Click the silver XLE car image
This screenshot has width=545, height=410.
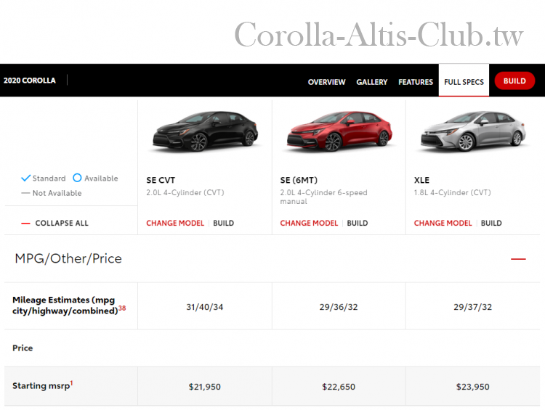472,132
